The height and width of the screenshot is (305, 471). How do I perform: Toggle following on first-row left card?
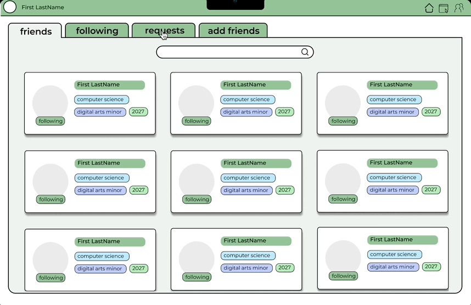[x=51, y=121]
